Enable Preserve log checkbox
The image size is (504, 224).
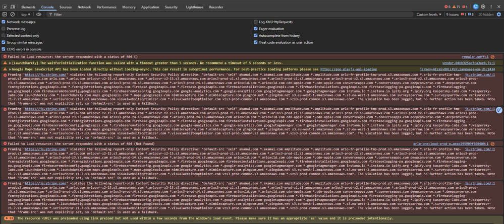4,29
